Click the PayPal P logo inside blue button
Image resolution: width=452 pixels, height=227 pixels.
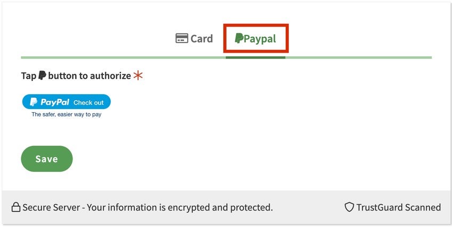33,102
